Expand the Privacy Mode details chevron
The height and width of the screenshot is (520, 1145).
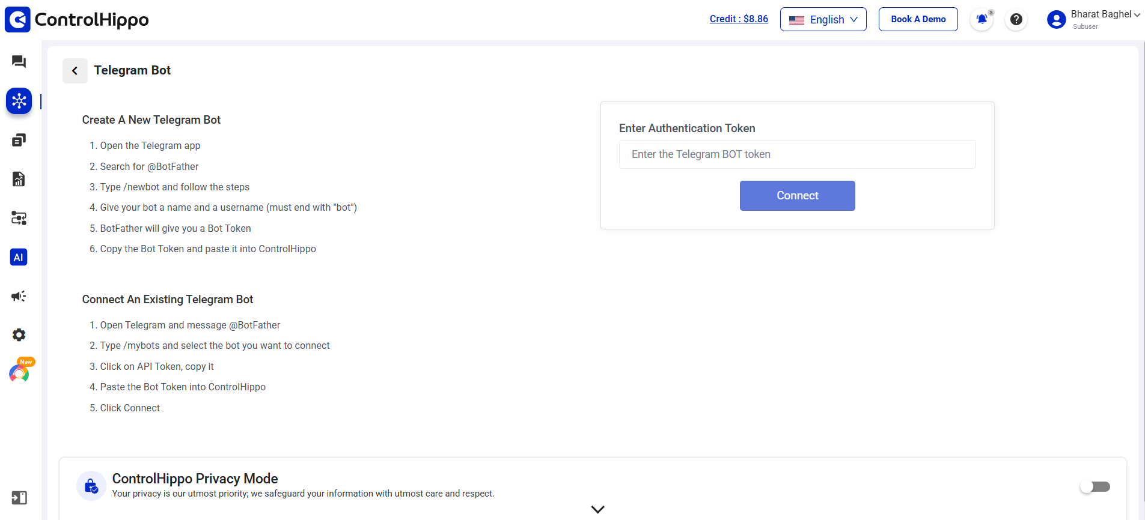[597, 509]
